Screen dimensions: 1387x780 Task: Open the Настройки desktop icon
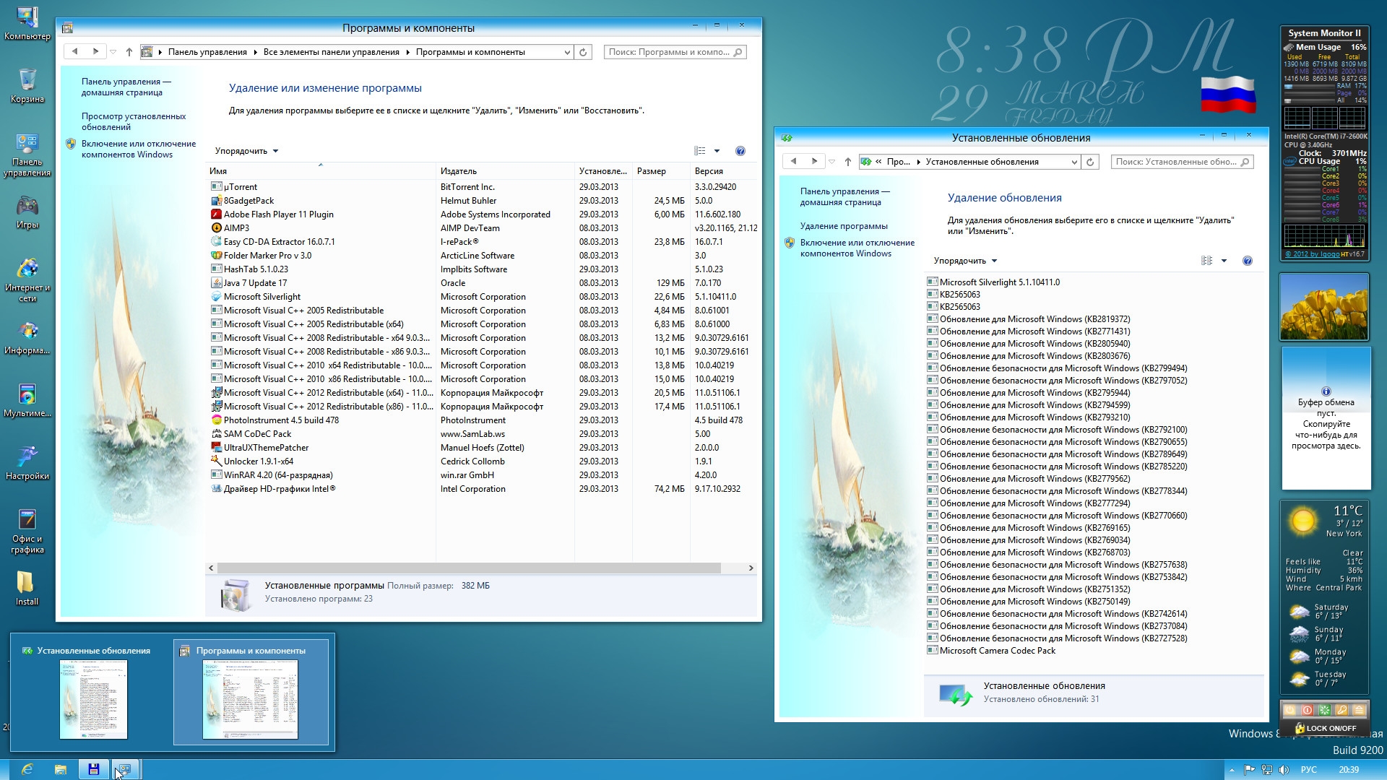coord(27,463)
